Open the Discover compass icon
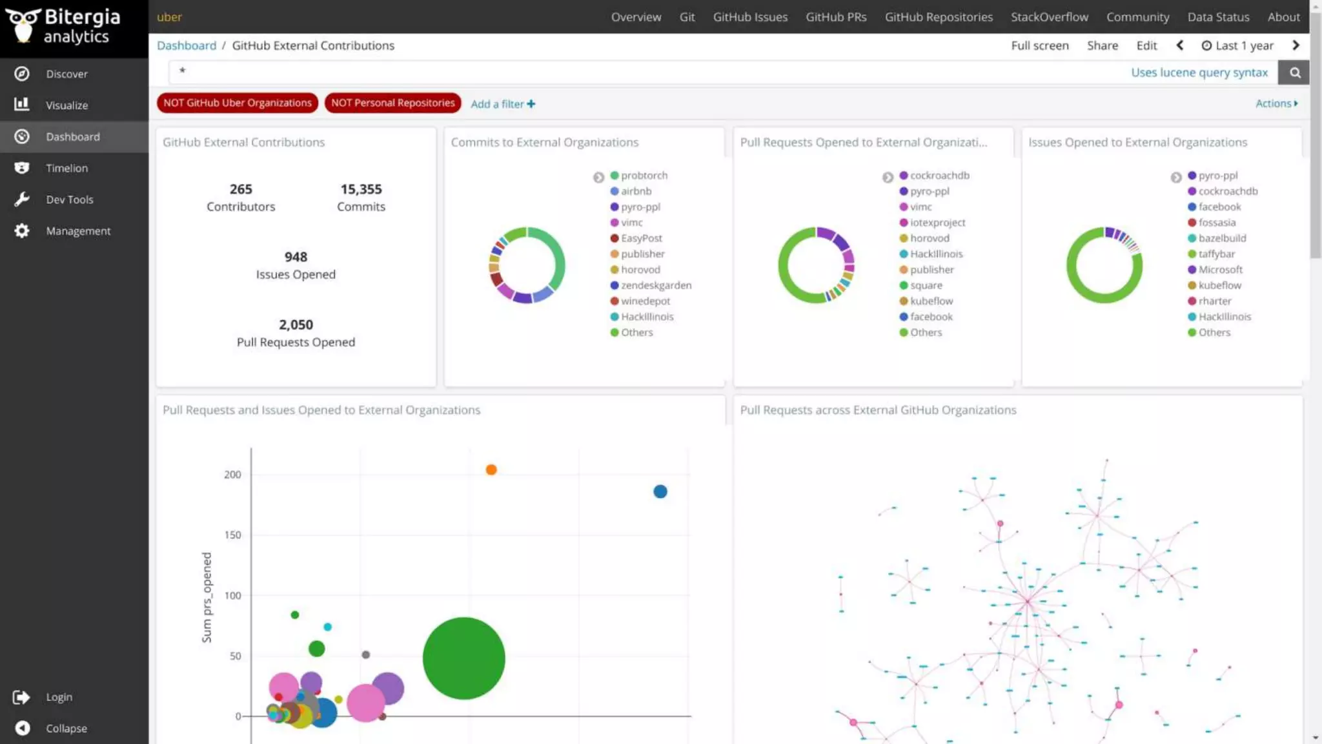The height and width of the screenshot is (744, 1322). click(22, 74)
